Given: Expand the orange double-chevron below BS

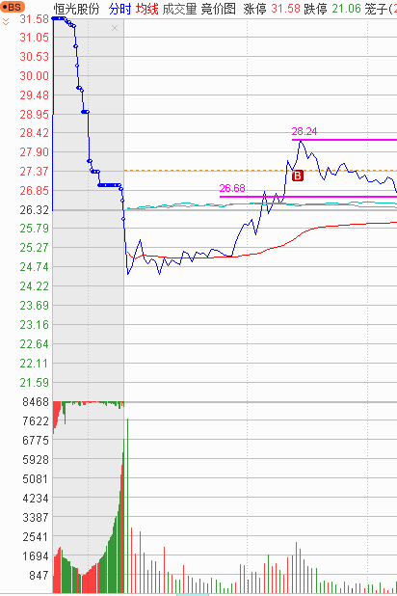Looking at the screenshot, I should 6,21.
